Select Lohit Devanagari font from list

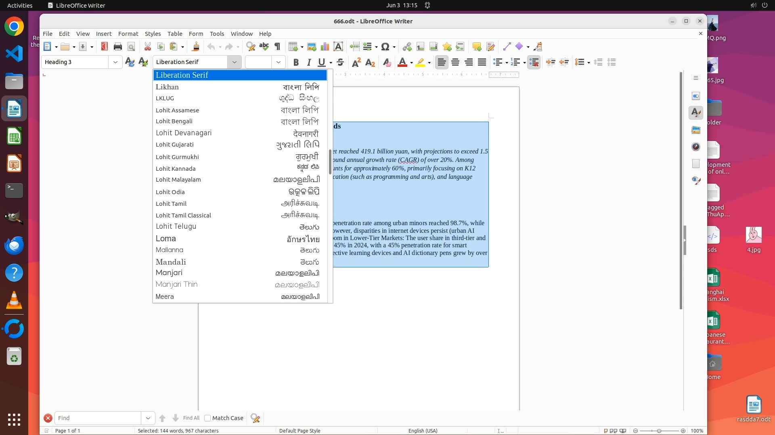(x=184, y=133)
